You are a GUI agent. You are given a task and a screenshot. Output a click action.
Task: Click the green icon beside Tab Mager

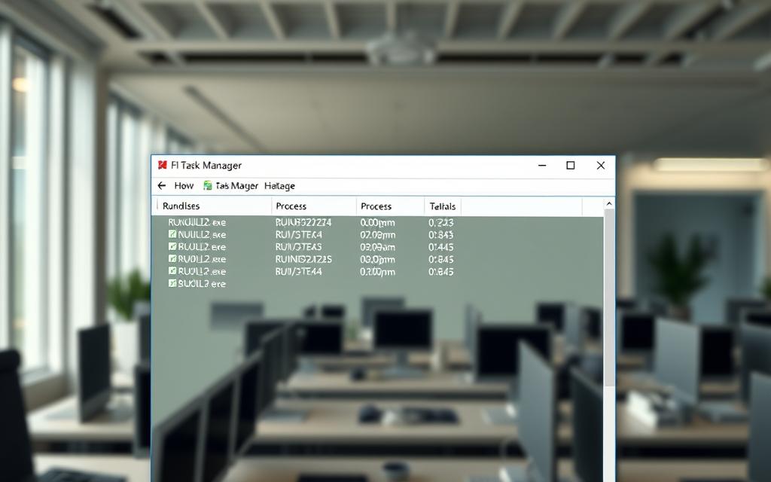pos(207,186)
